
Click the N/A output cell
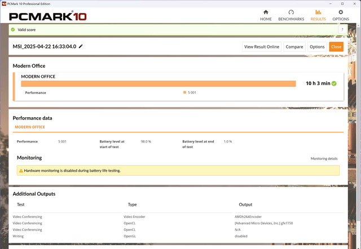coord(237,229)
